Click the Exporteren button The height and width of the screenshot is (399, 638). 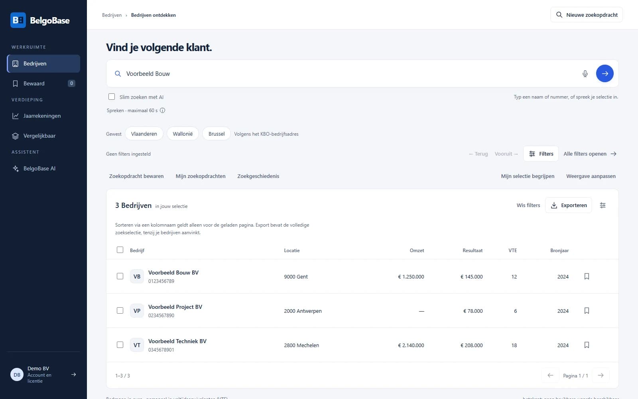[568, 205]
